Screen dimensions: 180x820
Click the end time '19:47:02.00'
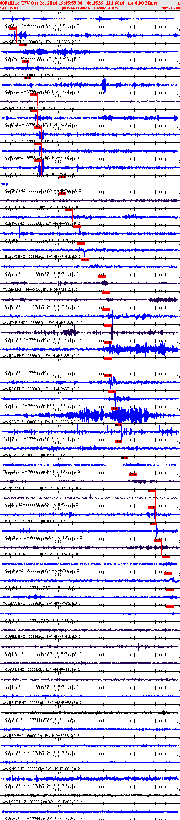coord(171,8)
